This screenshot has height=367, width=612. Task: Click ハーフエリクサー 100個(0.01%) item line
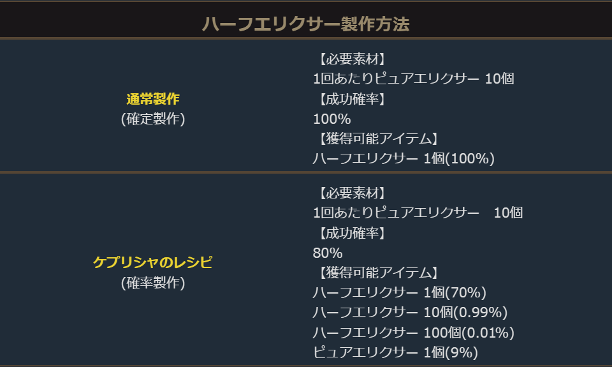click(413, 333)
